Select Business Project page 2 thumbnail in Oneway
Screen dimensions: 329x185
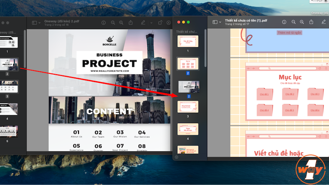(9, 65)
